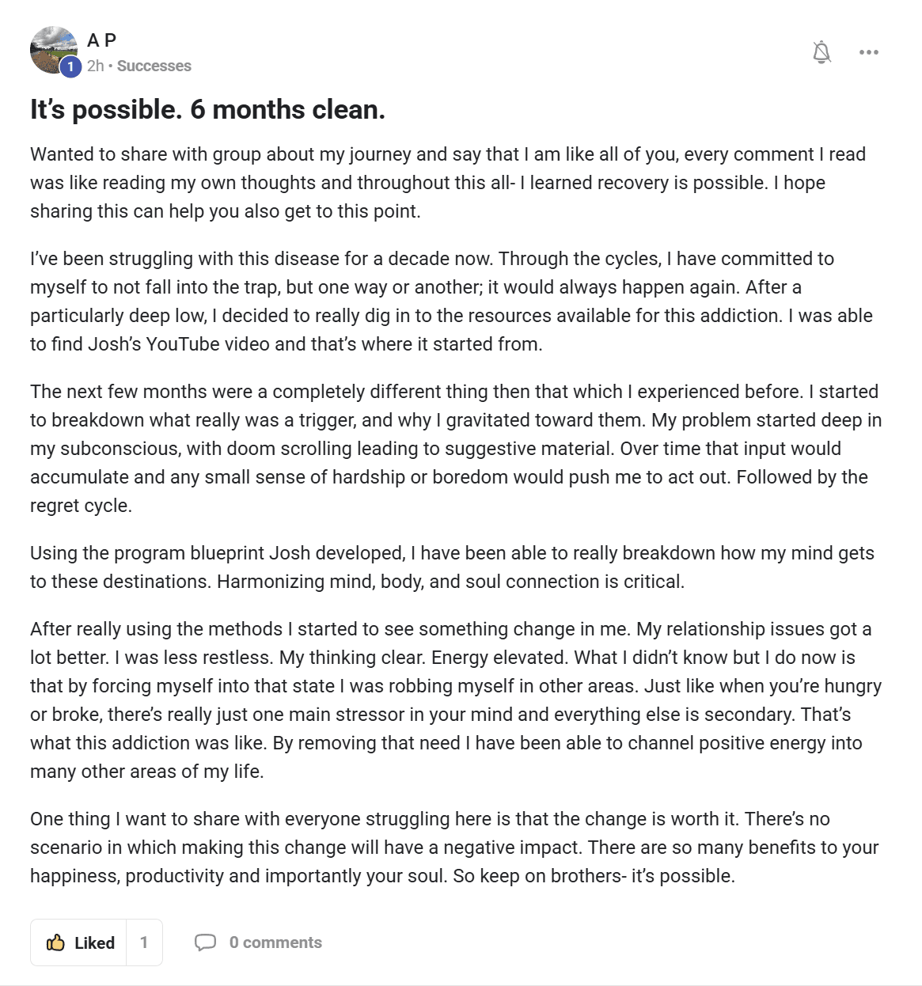The width and height of the screenshot is (922, 986).
Task: Click the post title about 6 months clean
Action: tap(207, 109)
